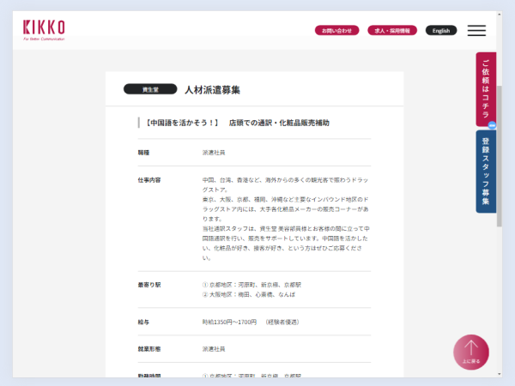Click the 京都地区：河原町 station line

click(x=251, y=285)
